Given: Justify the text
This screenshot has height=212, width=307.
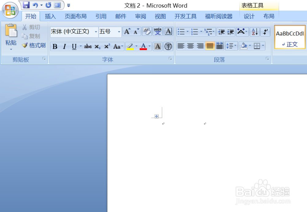Looking at the screenshot, I should coord(210,46).
